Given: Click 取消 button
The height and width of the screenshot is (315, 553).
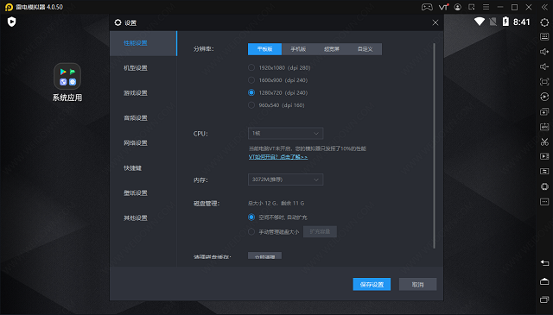Looking at the screenshot, I should coord(417,284).
